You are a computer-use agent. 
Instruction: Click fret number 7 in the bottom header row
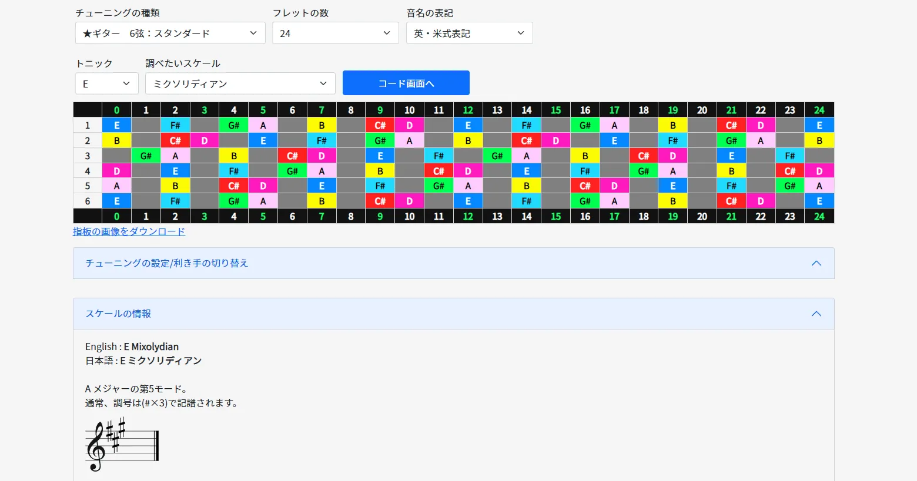(x=322, y=216)
